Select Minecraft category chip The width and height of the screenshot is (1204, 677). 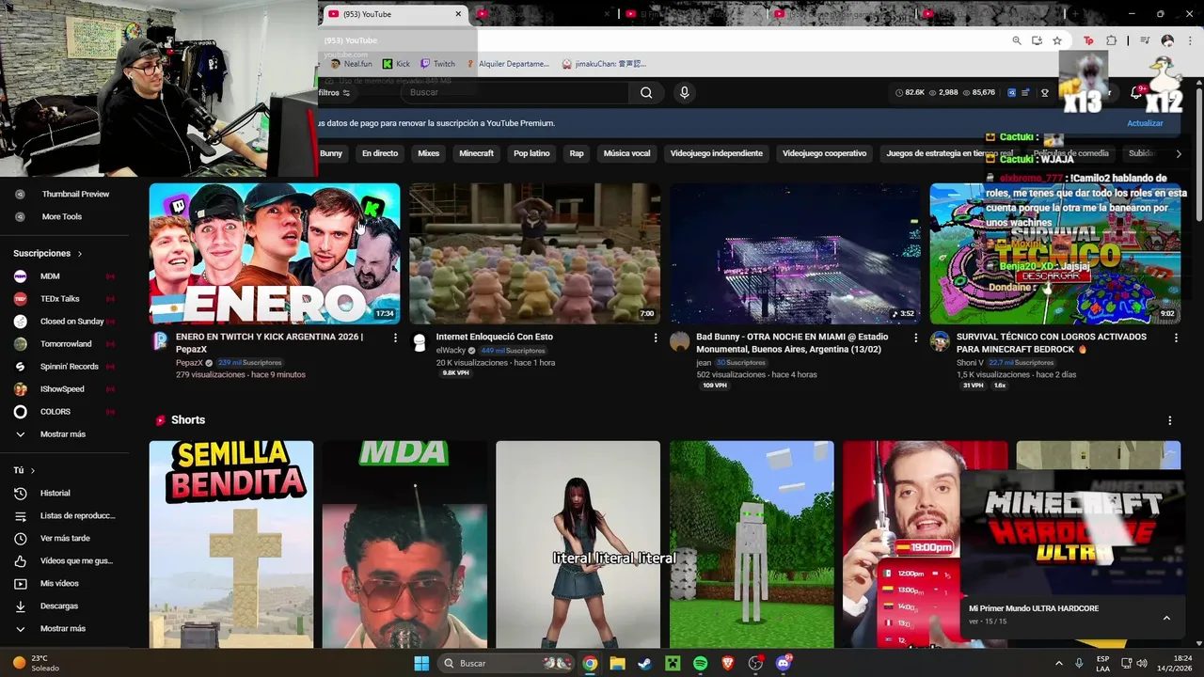[476, 153]
